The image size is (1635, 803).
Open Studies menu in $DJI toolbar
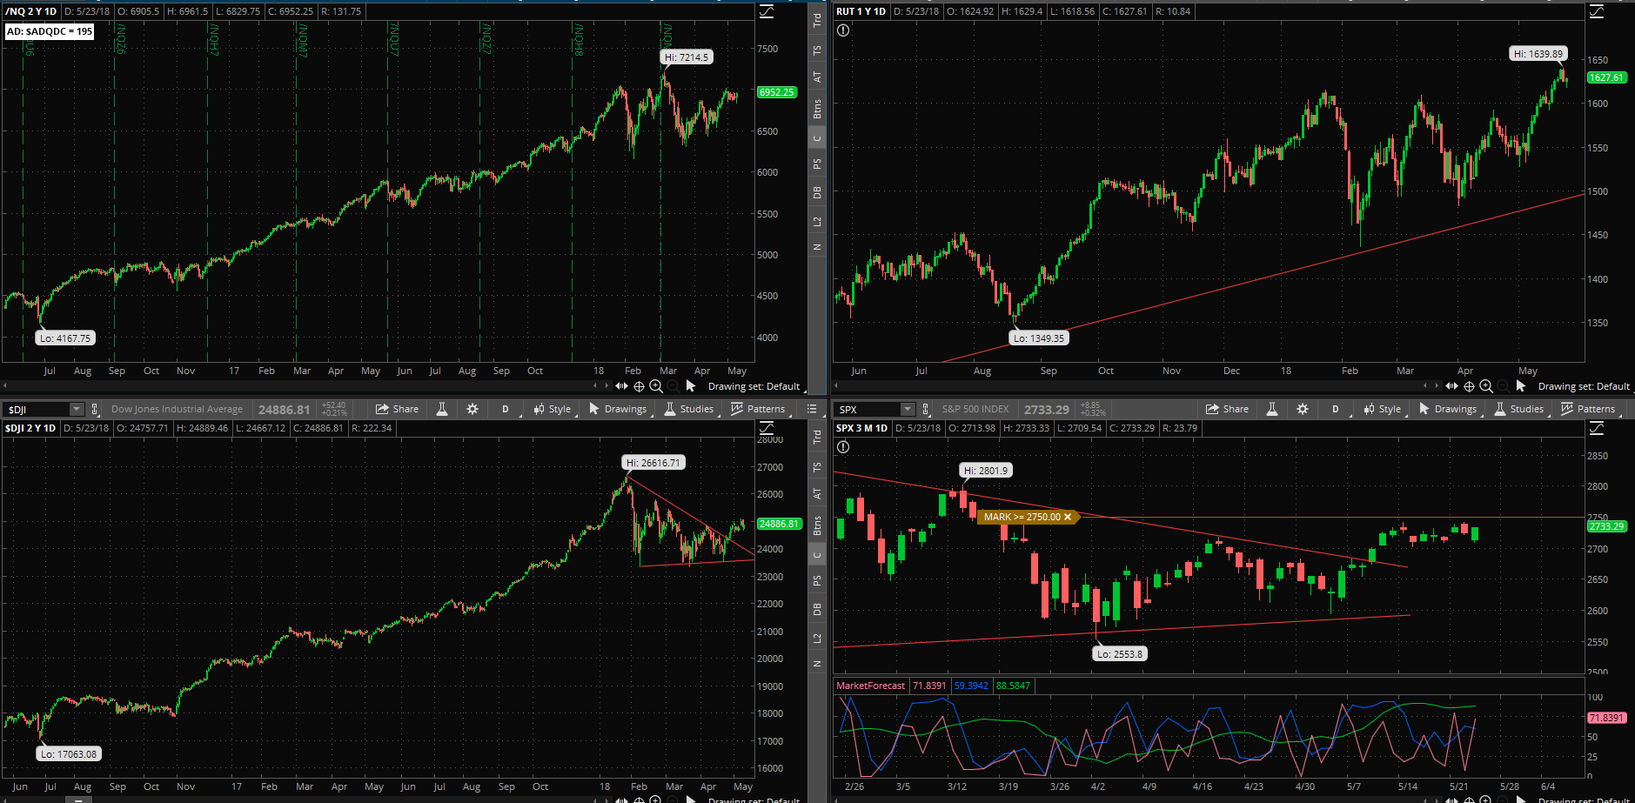(x=688, y=409)
